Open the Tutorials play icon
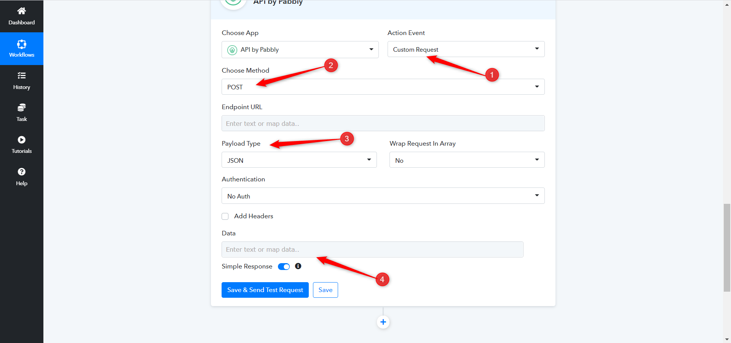 (x=22, y=140)
